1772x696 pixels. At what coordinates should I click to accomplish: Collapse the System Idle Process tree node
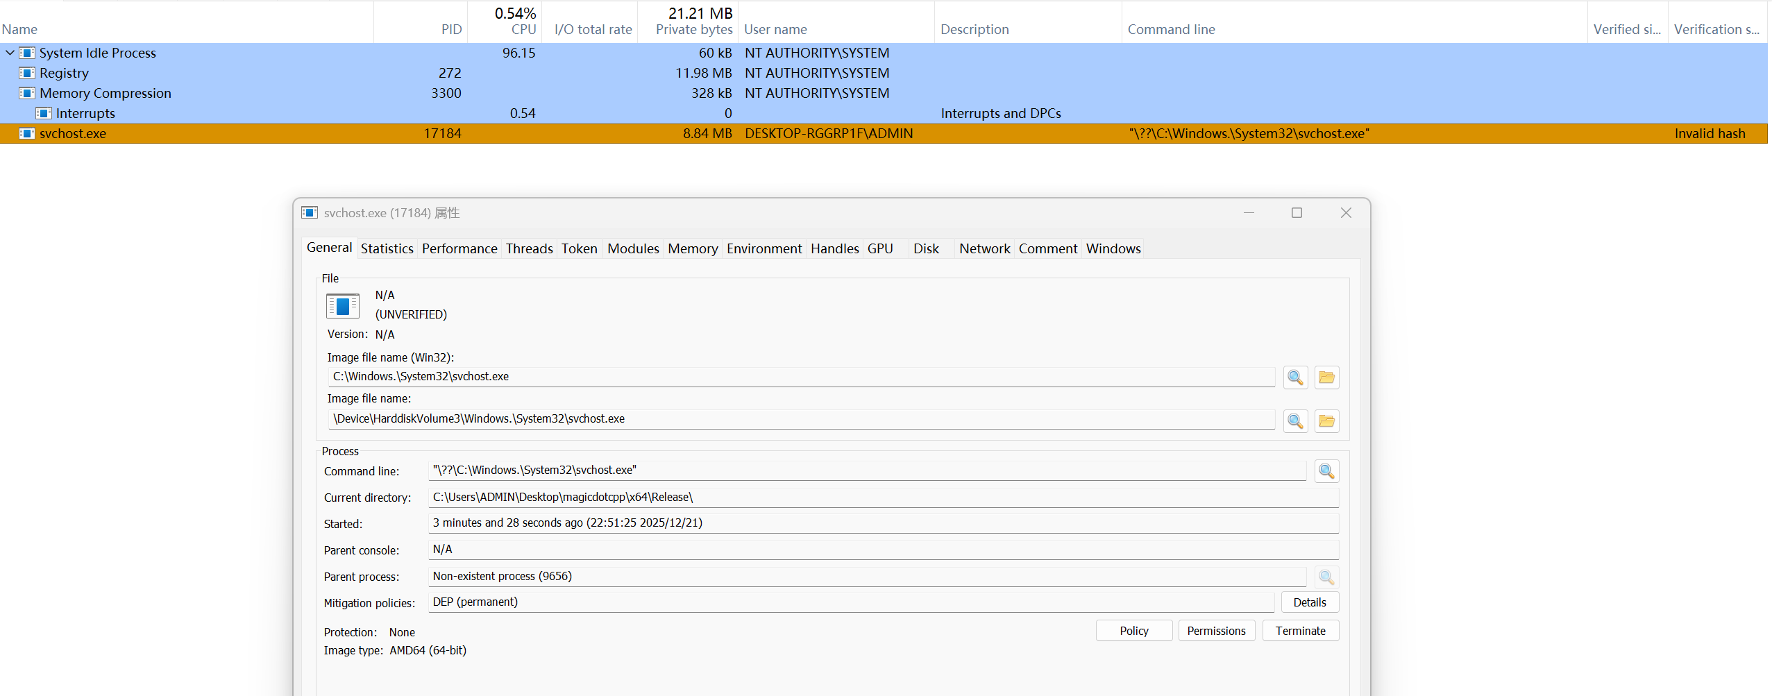pyautogui.click(x=10, y=53)
